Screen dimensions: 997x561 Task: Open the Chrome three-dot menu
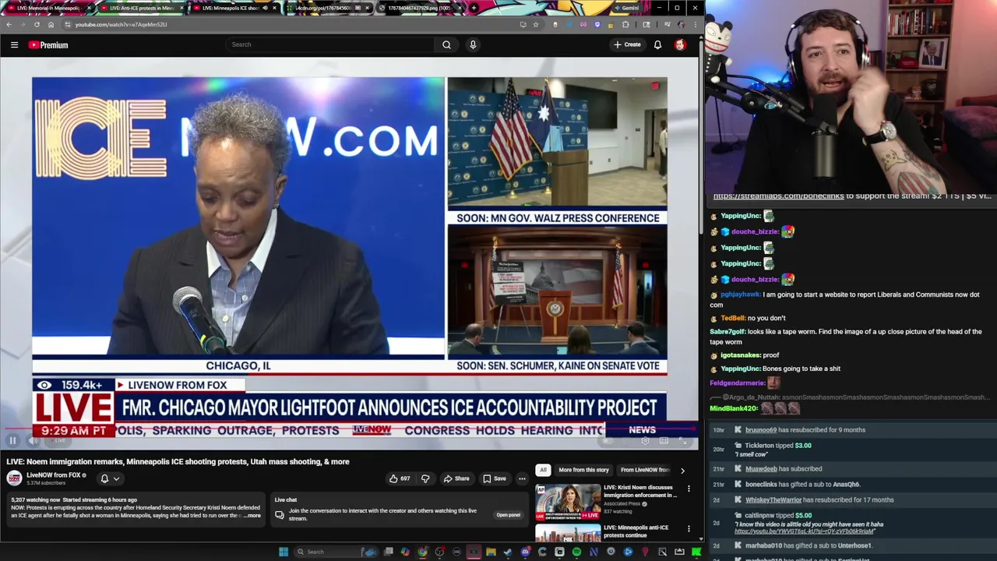695,24
